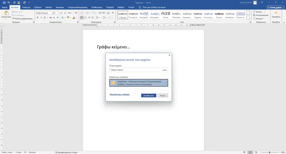Toggle Bold formatting in ribbon
Image resolution: width=286 pixels, height=154 pixels.
(x=37, y=17)
